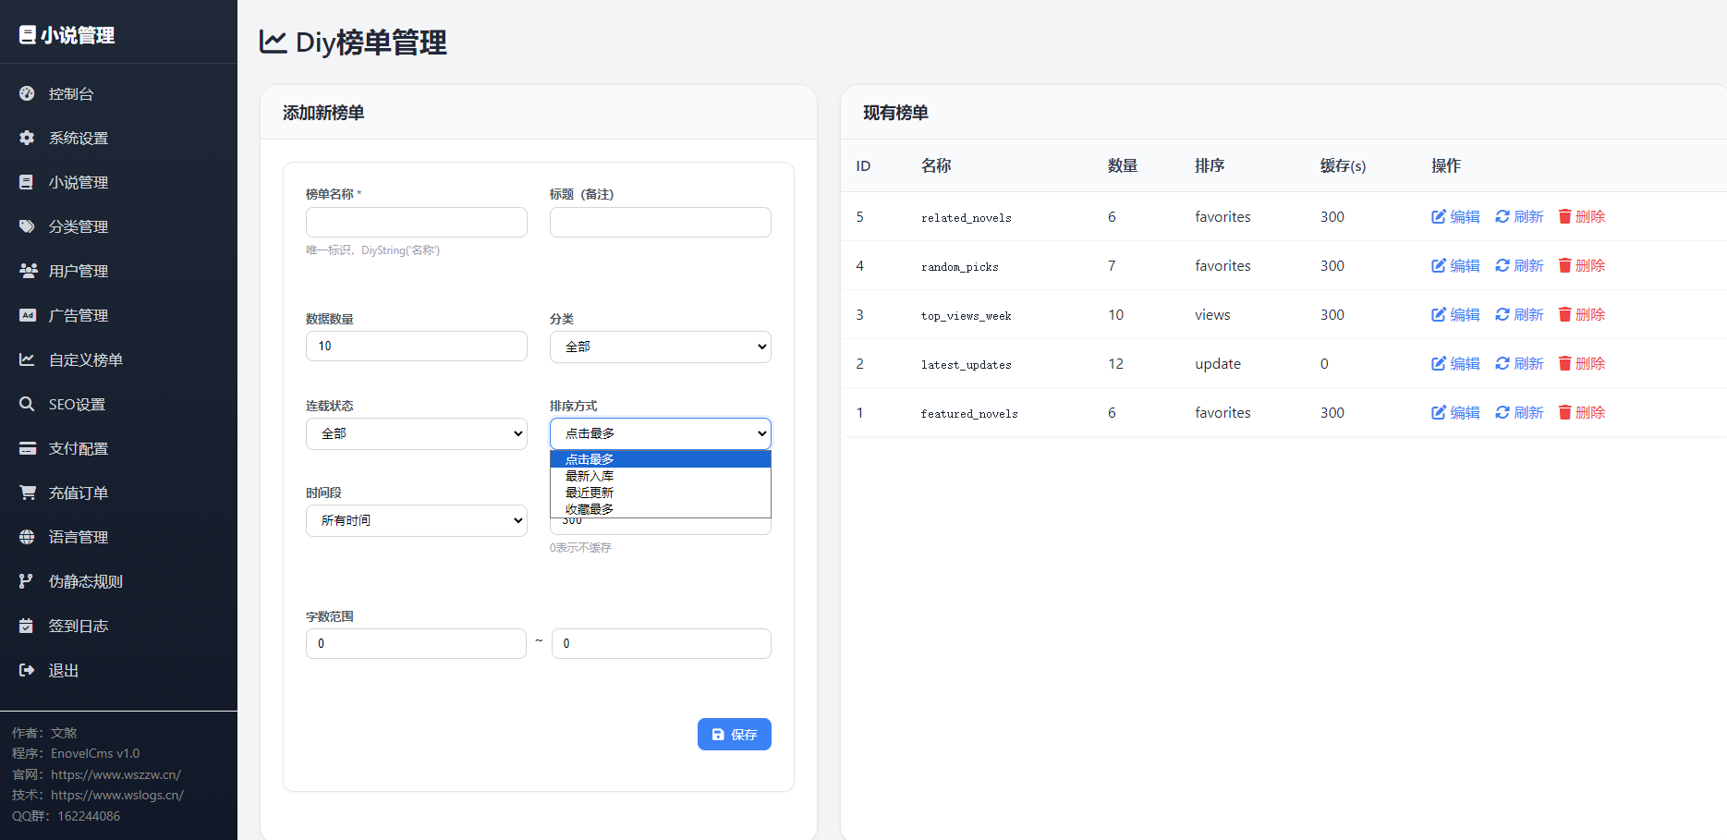
Task: Select 最新入库 from the sort options
Action: [589, 475]
